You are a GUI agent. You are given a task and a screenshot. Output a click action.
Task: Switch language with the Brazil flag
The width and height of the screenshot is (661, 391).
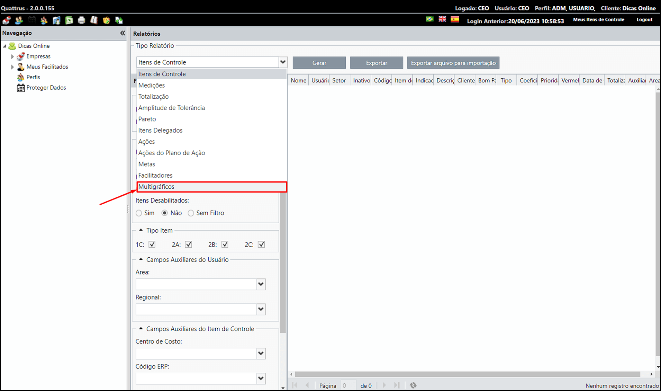pyautogui.click(x=430, y=19)
